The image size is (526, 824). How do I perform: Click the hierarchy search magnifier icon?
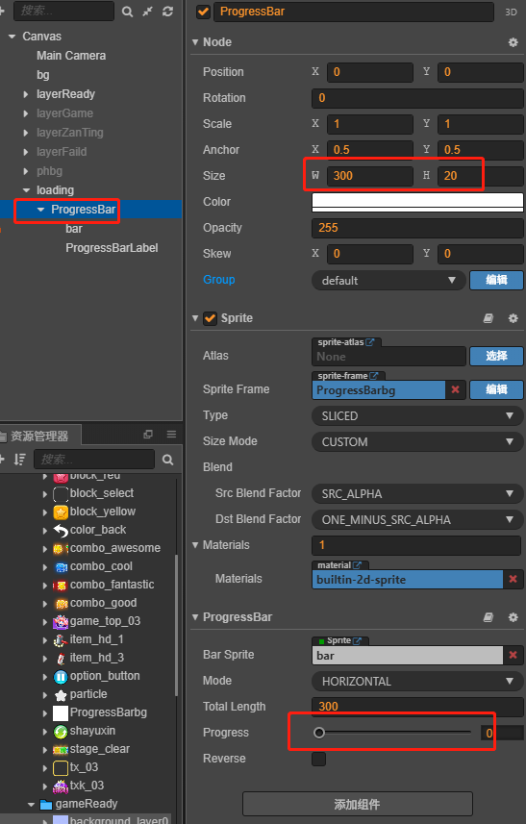point(127,12)
